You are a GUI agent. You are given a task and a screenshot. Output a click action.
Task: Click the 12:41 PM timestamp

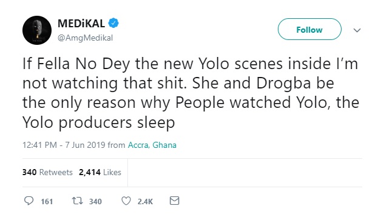[39, 145]
